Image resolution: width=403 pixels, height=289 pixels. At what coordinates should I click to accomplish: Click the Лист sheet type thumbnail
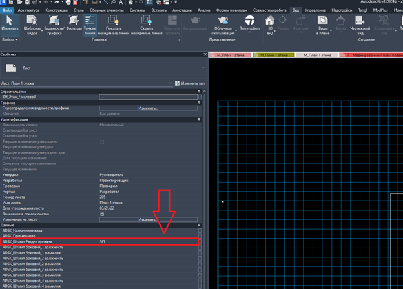11,68
